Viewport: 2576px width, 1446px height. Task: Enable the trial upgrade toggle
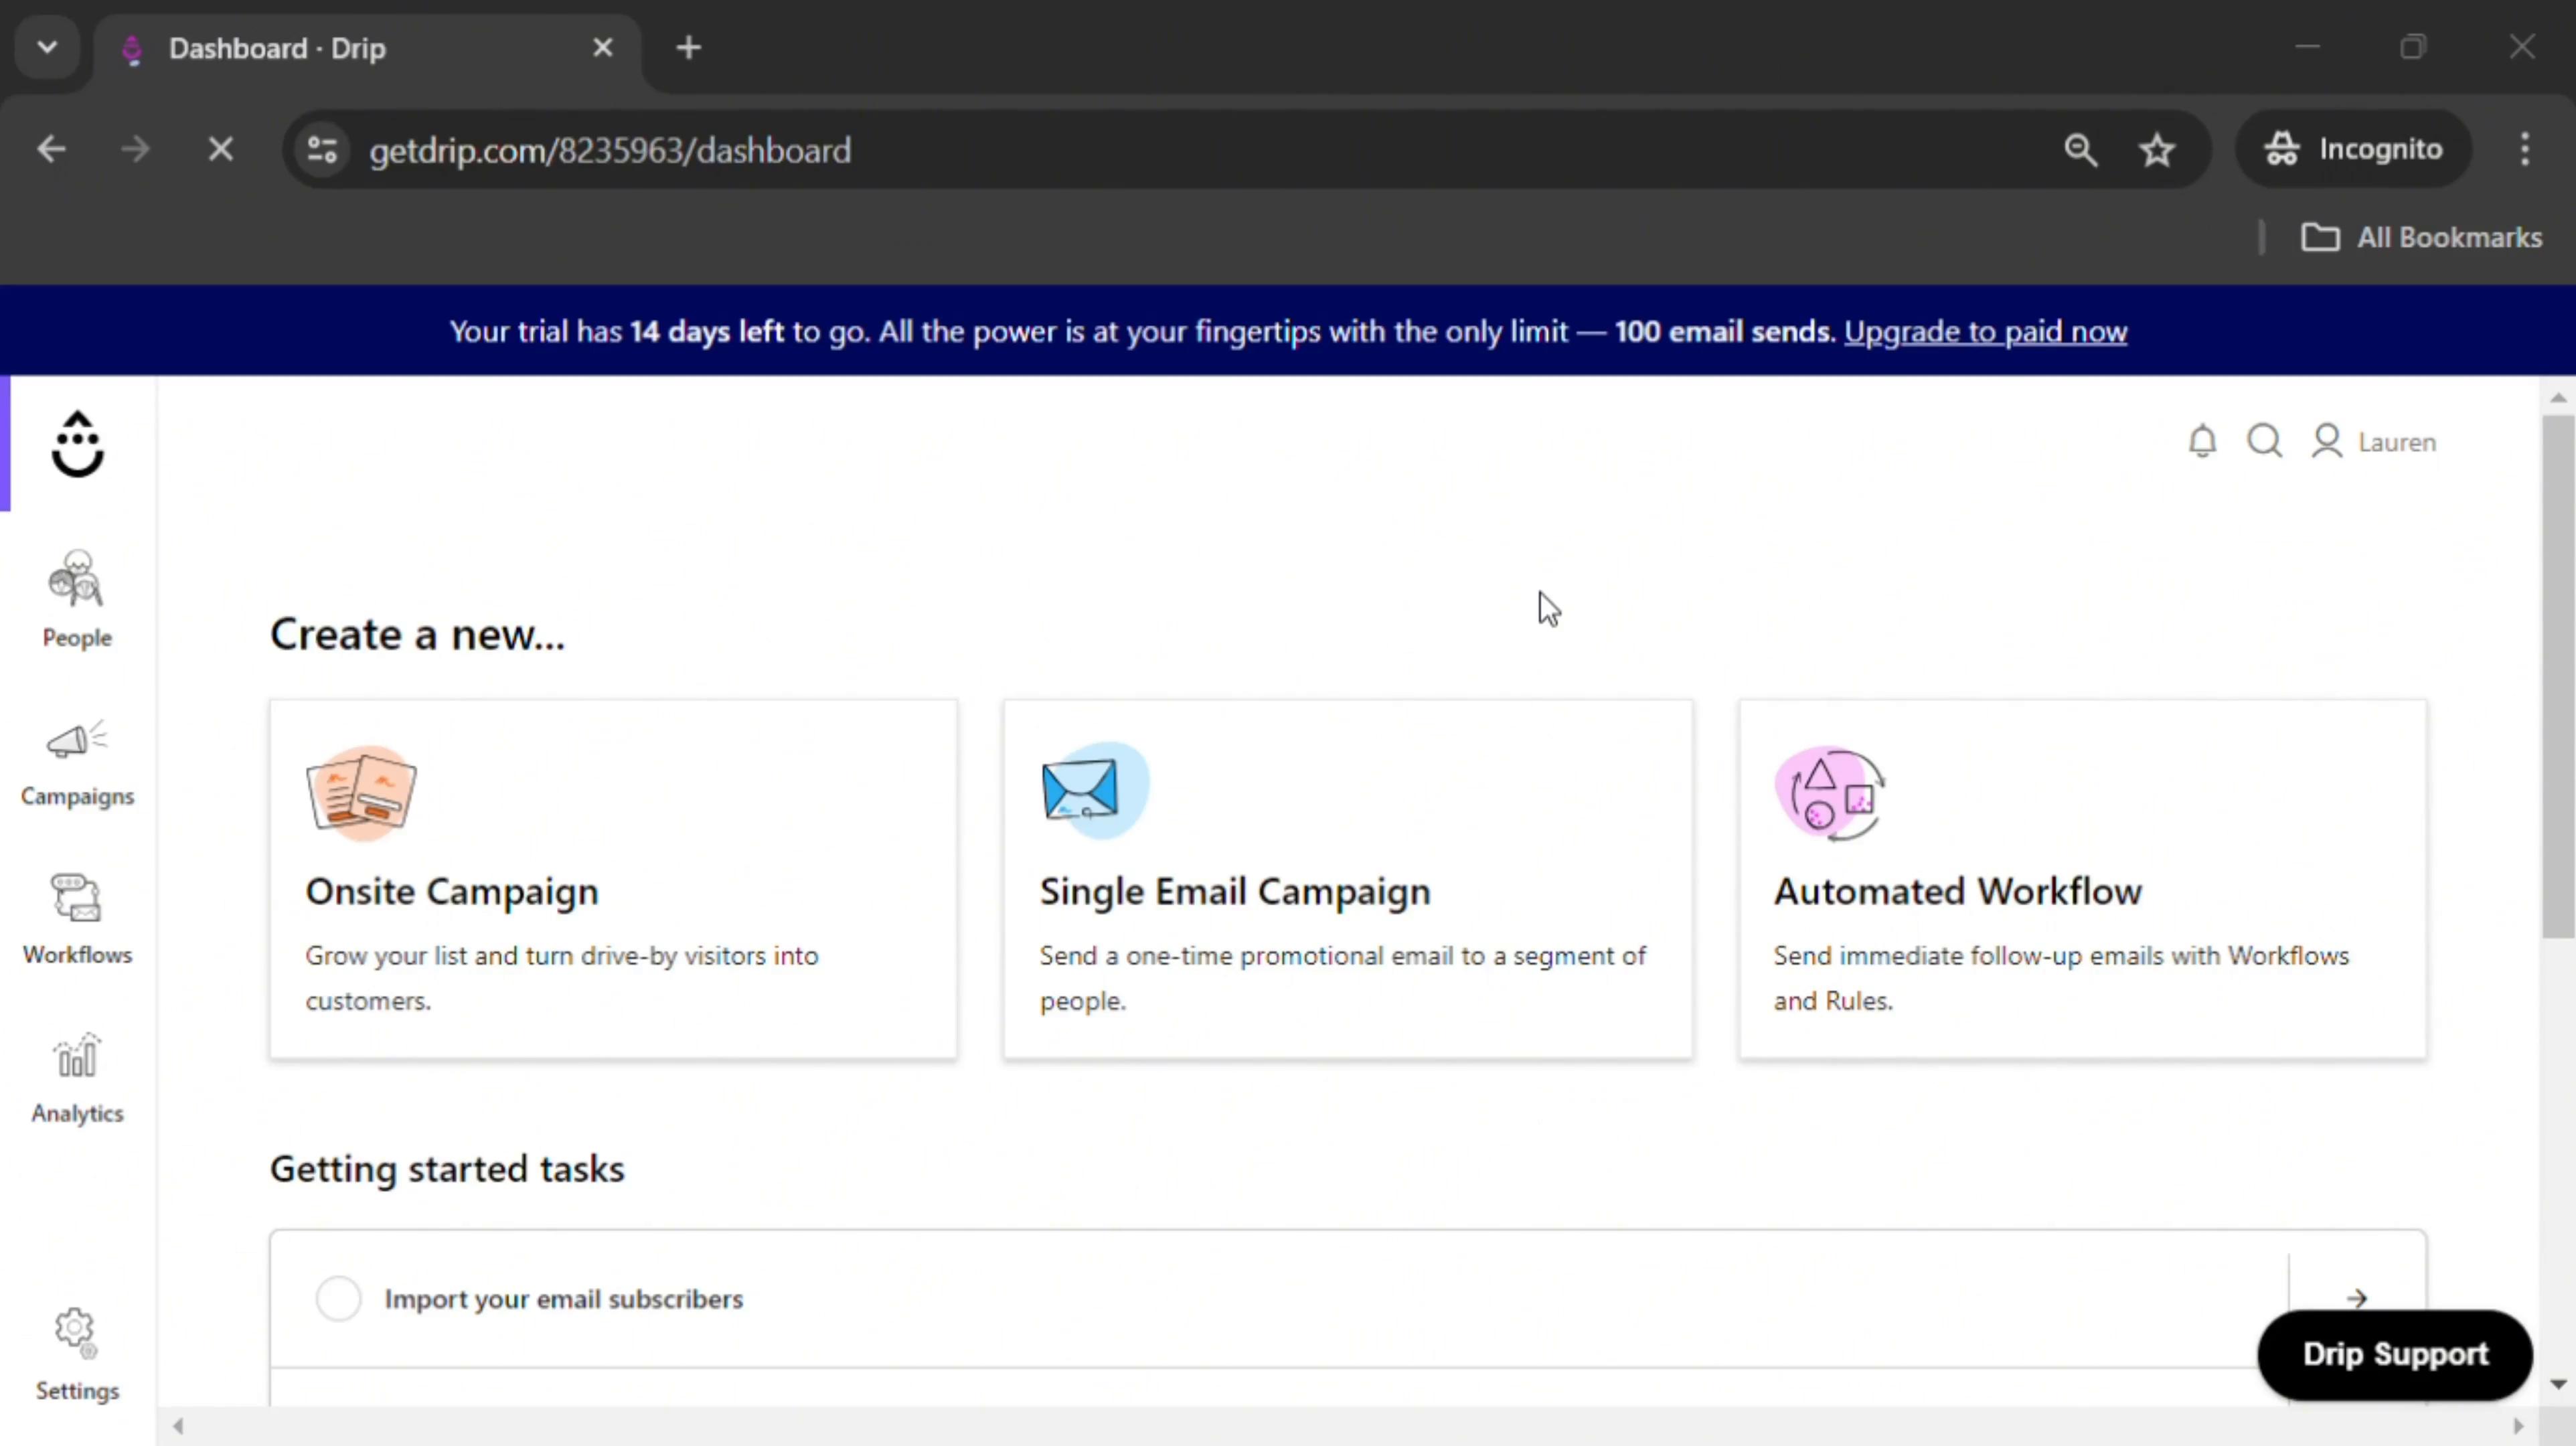pos(1985,331)
